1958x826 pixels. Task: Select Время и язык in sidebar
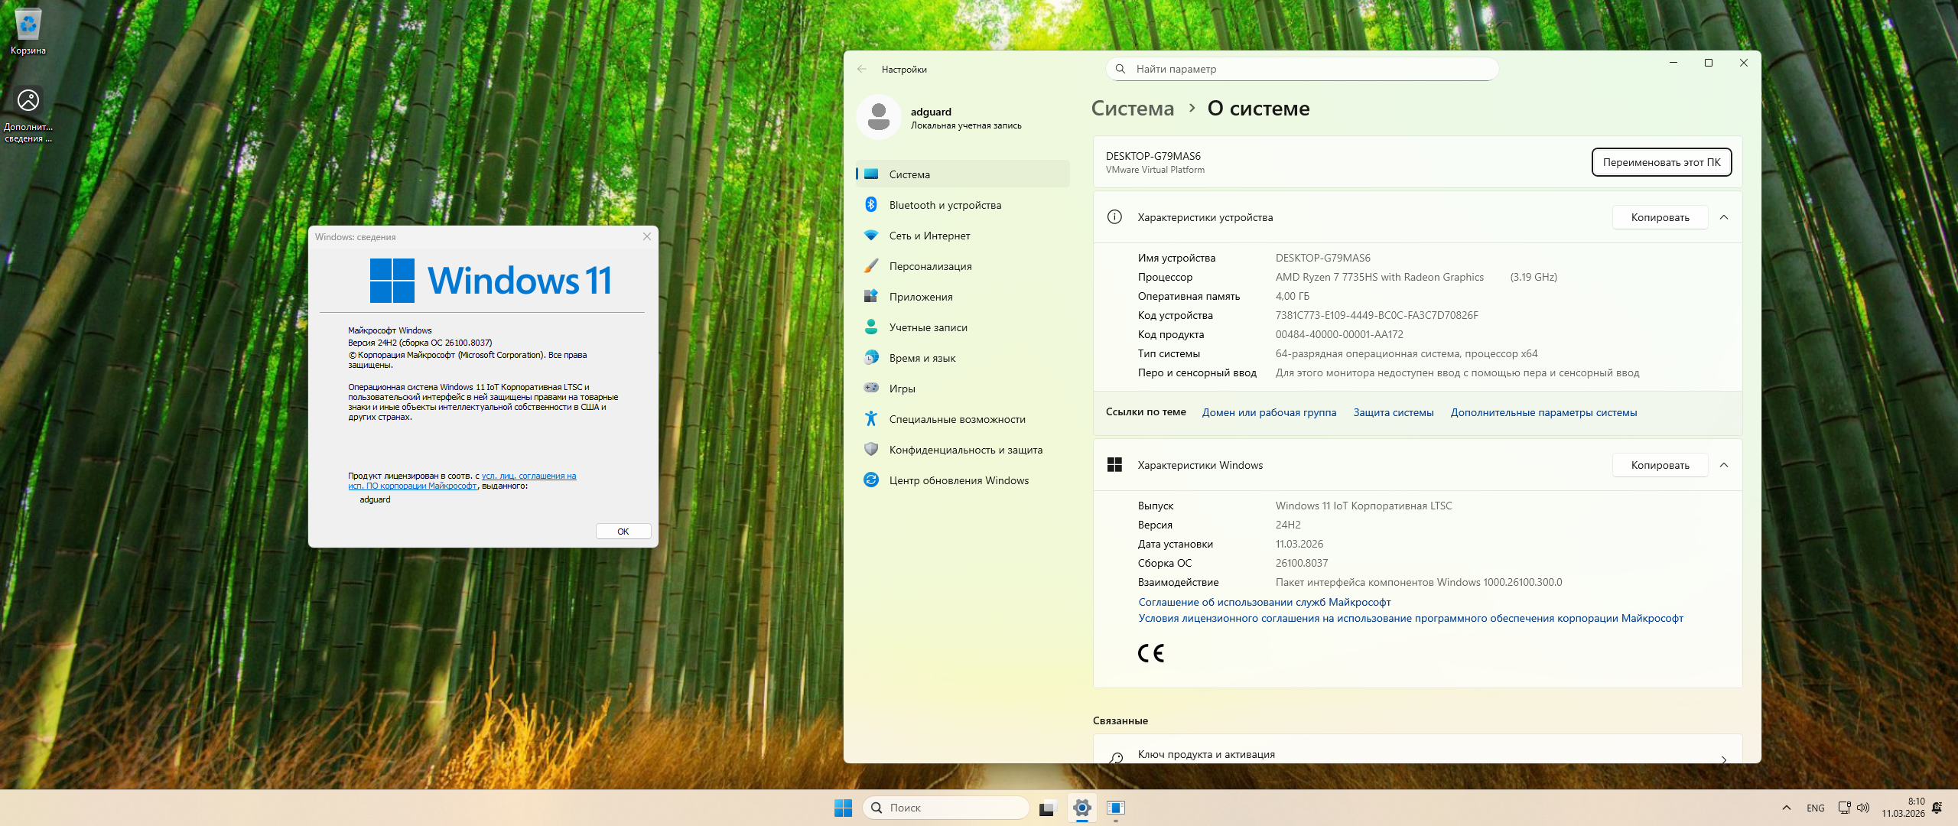[x=922, y=358]
